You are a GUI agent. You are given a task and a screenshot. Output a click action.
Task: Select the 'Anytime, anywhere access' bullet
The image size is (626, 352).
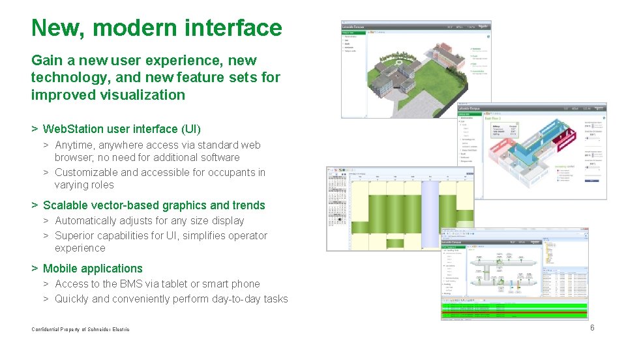click(158, 151)
